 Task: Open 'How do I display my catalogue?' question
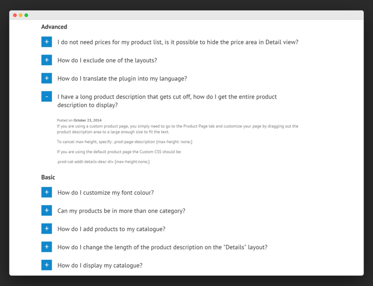click(x=100, y=265)
